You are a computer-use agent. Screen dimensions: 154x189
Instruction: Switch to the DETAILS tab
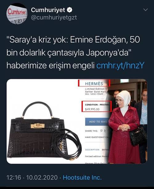click(x=105, y=150)
